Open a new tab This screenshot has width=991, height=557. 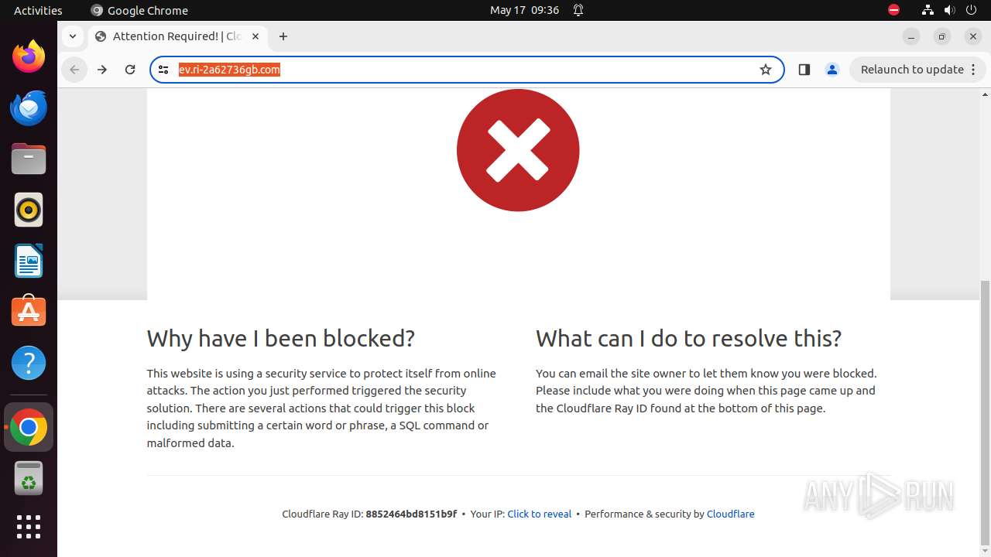point(283,36)
